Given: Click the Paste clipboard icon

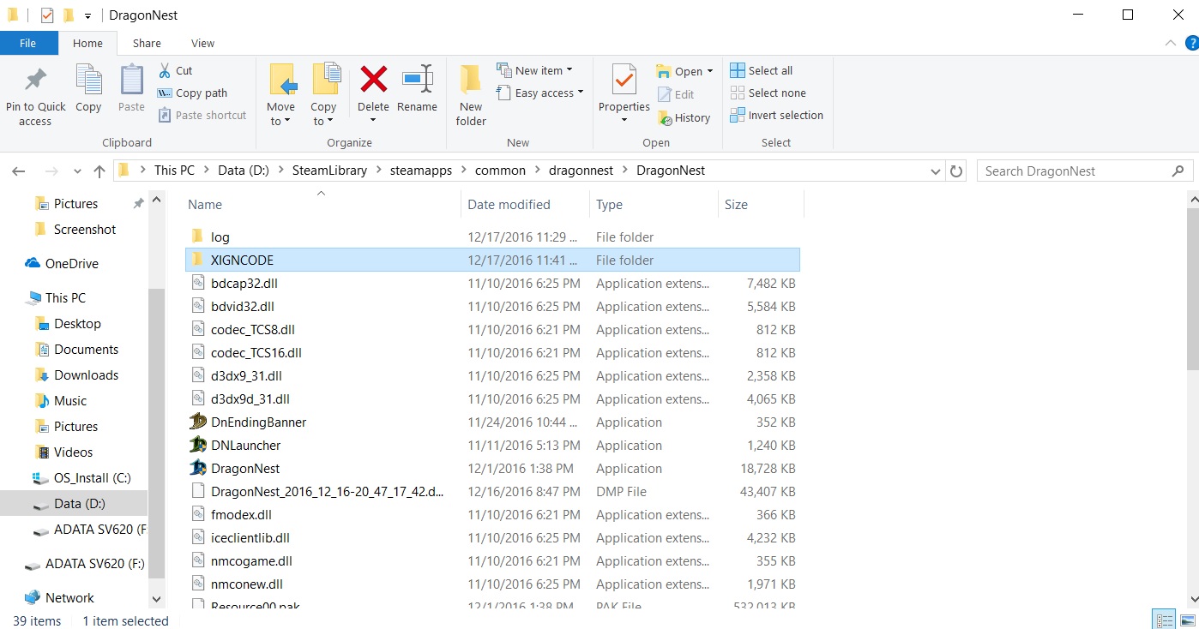Looking at the screenshot, I should (131, 80).
